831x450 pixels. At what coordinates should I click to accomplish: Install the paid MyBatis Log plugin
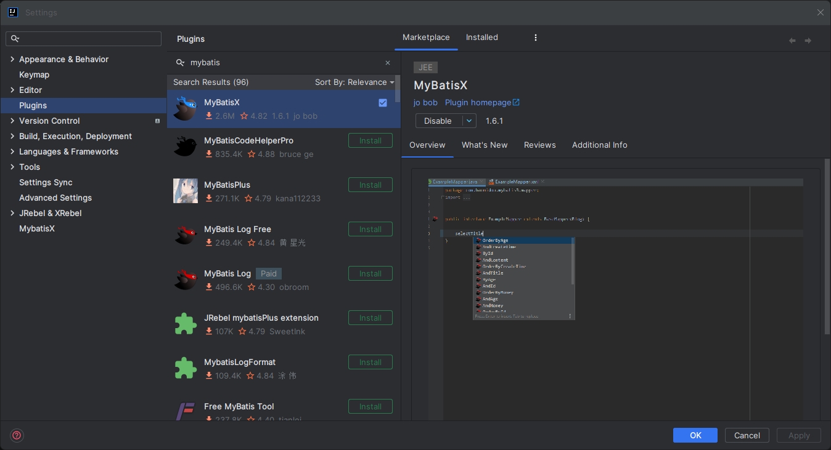coord(370,274)
